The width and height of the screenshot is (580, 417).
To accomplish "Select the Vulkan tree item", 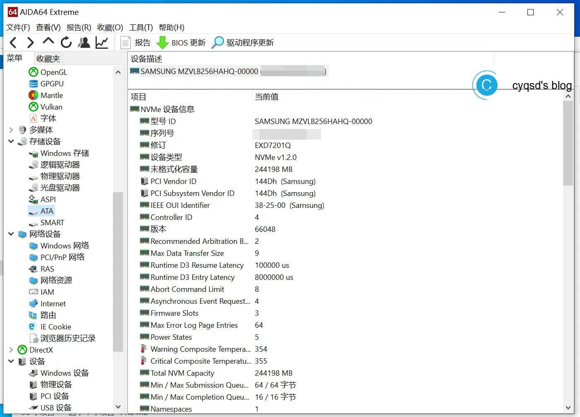I will [46, 107].
